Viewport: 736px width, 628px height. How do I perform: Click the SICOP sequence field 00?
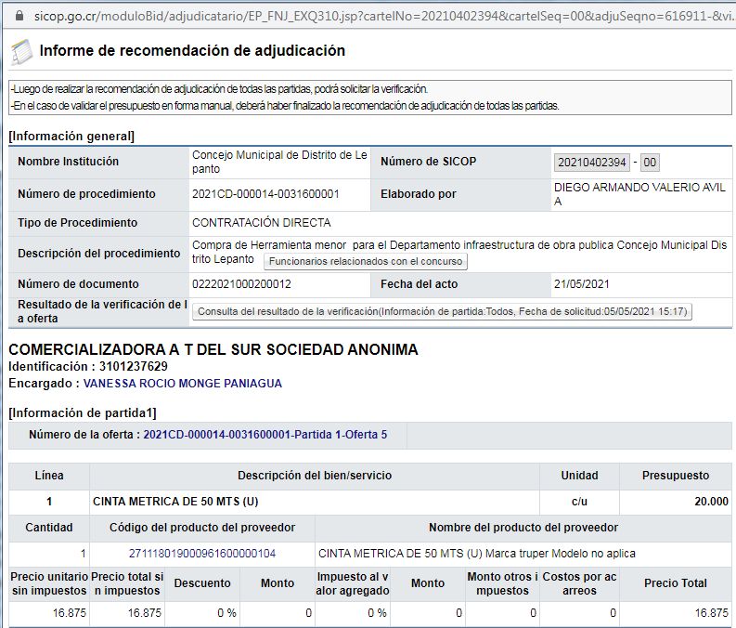650,163
